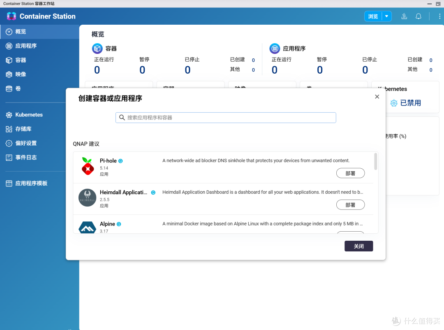
Task: Expand the dropdown arrow next to 浏览
Action: click(386, 16)
